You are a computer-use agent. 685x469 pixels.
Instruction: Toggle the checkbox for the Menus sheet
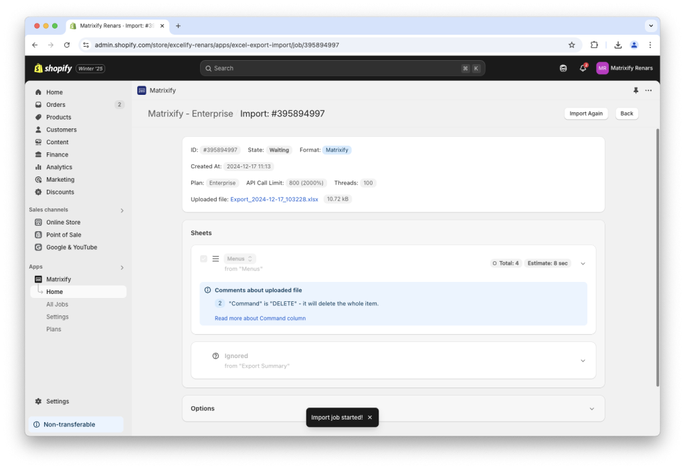203,259
